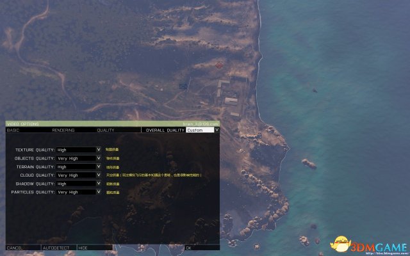Click the blue rectangular unit marker
The image size is (410, 256).
[x=183, y=86]
